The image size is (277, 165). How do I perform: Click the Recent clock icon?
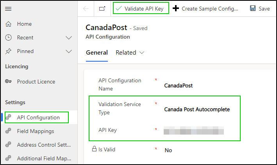[8, 37]
